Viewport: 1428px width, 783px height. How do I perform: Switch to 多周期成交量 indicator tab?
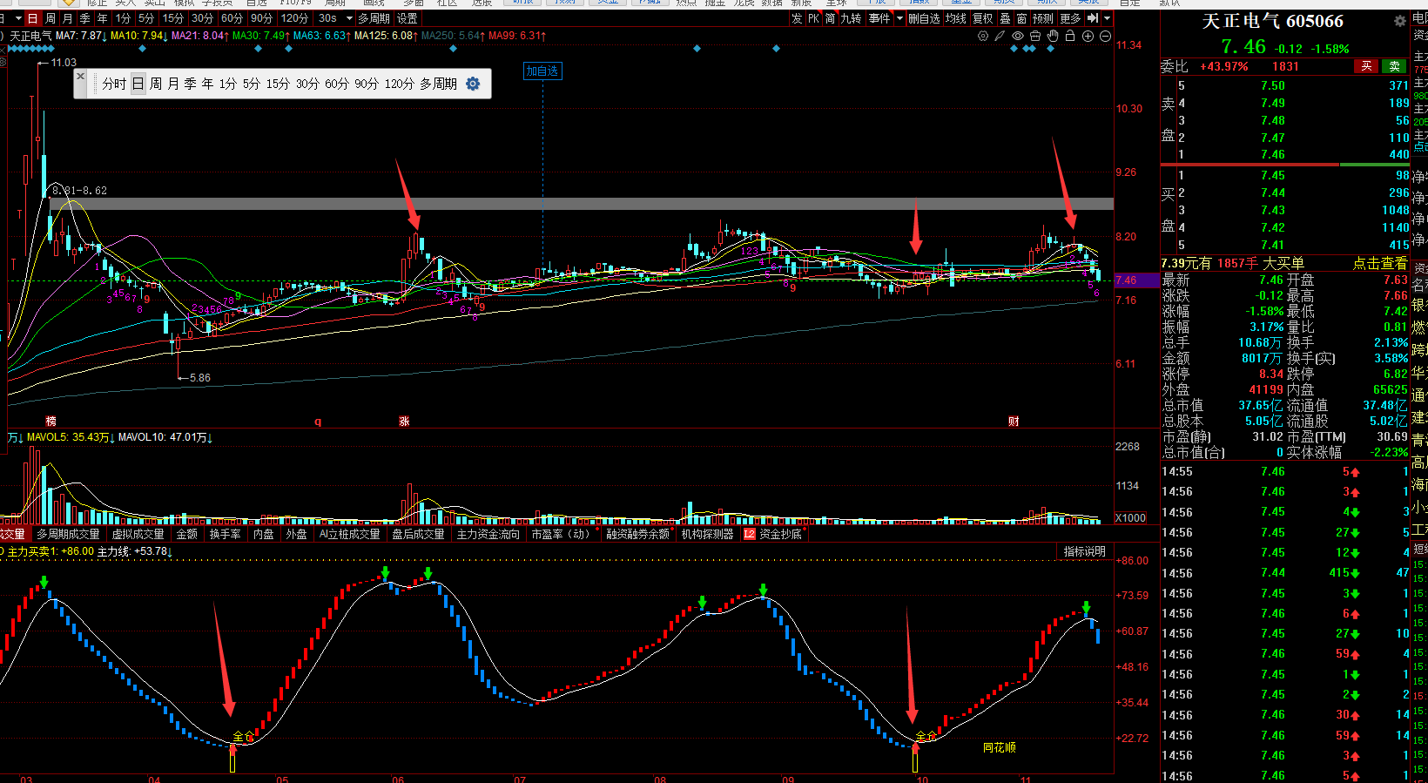(68, 534)
